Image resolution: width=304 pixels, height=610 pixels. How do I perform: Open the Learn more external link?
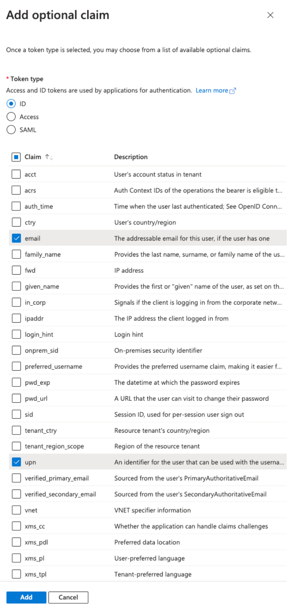click(215, 91)
